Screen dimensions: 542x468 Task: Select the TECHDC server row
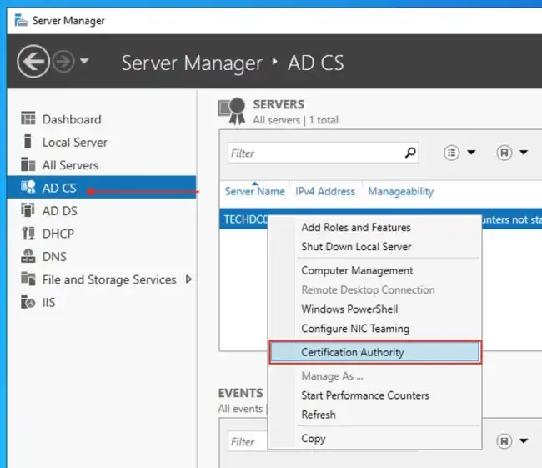coord(380,219)
